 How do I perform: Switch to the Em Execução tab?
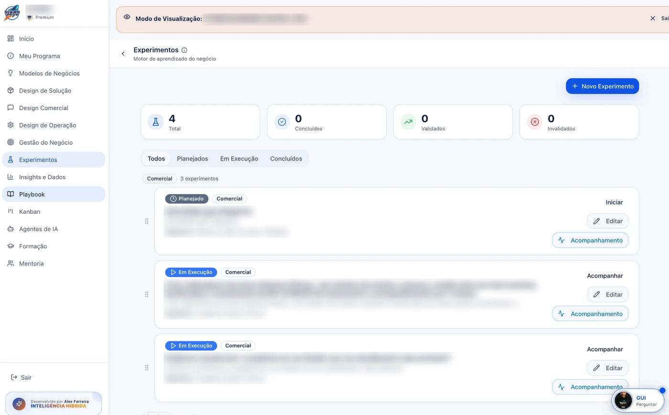[x=239, y=159]
